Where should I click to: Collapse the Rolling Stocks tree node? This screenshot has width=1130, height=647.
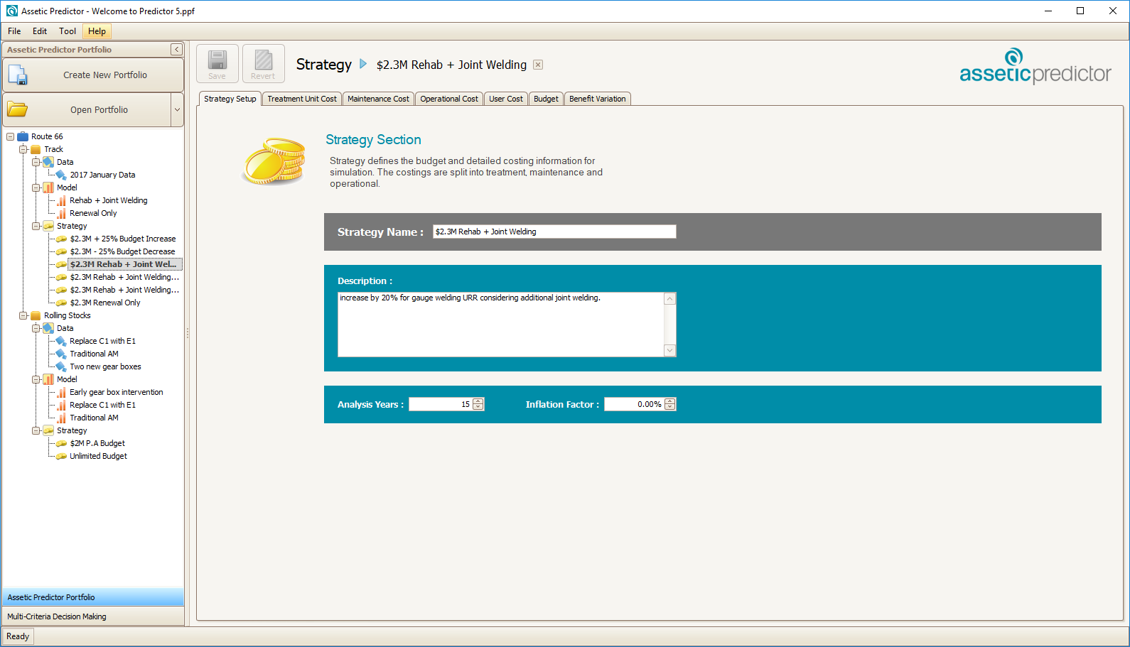[23, 315]
